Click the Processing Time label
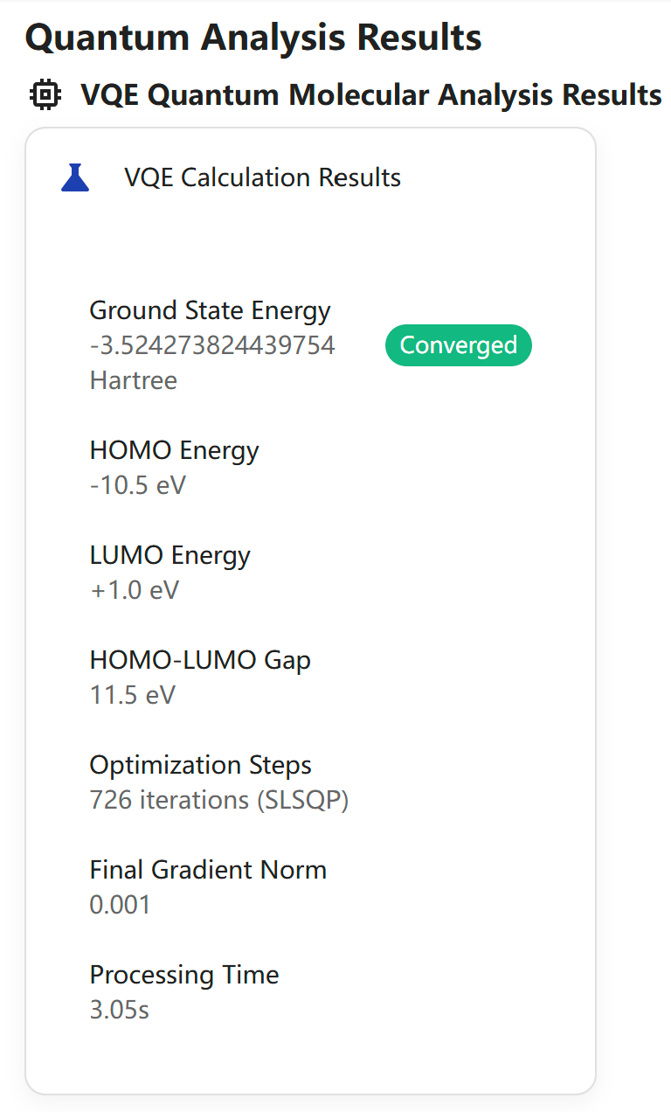The width and height of the screenshot is (671, 1112). click(x=184, y=975)
